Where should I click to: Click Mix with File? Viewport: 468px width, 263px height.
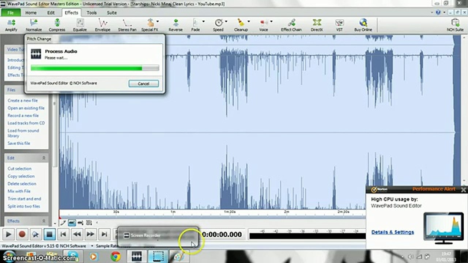pyautogui.click(x=19, y=191)
